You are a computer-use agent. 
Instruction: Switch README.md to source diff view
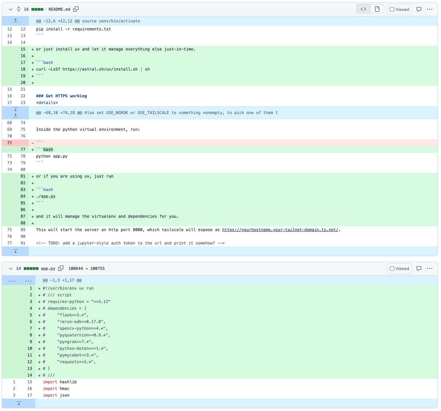tap(363, 9)
